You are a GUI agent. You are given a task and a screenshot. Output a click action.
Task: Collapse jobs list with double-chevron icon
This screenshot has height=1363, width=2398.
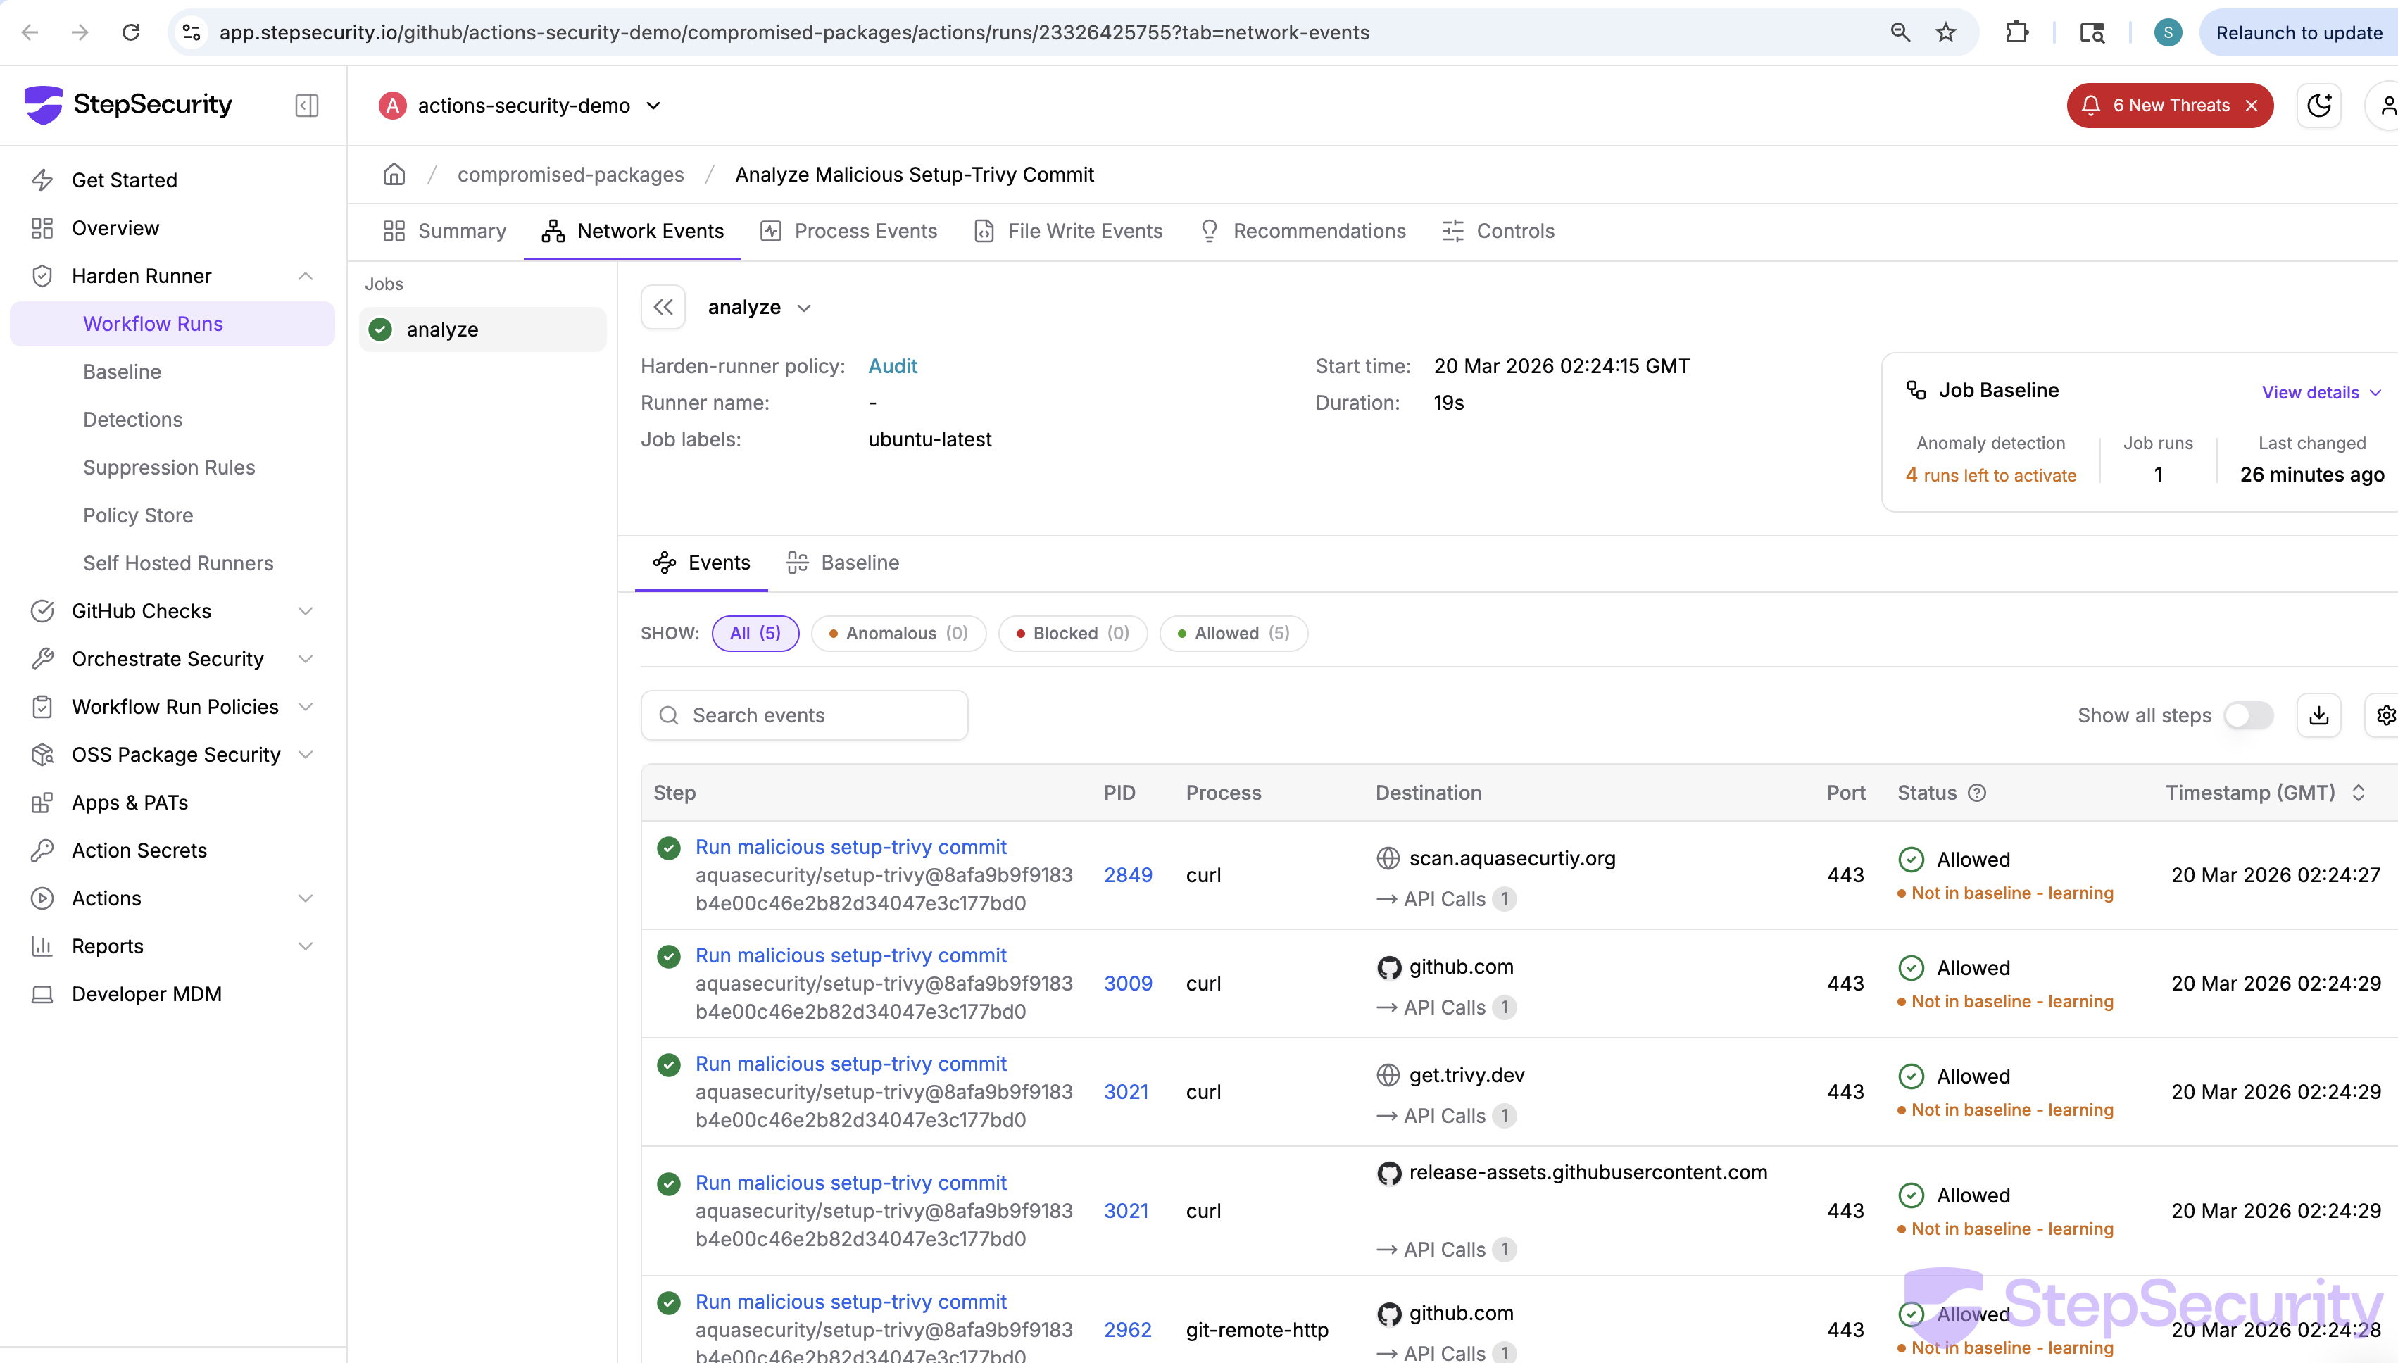click(663, 307)
